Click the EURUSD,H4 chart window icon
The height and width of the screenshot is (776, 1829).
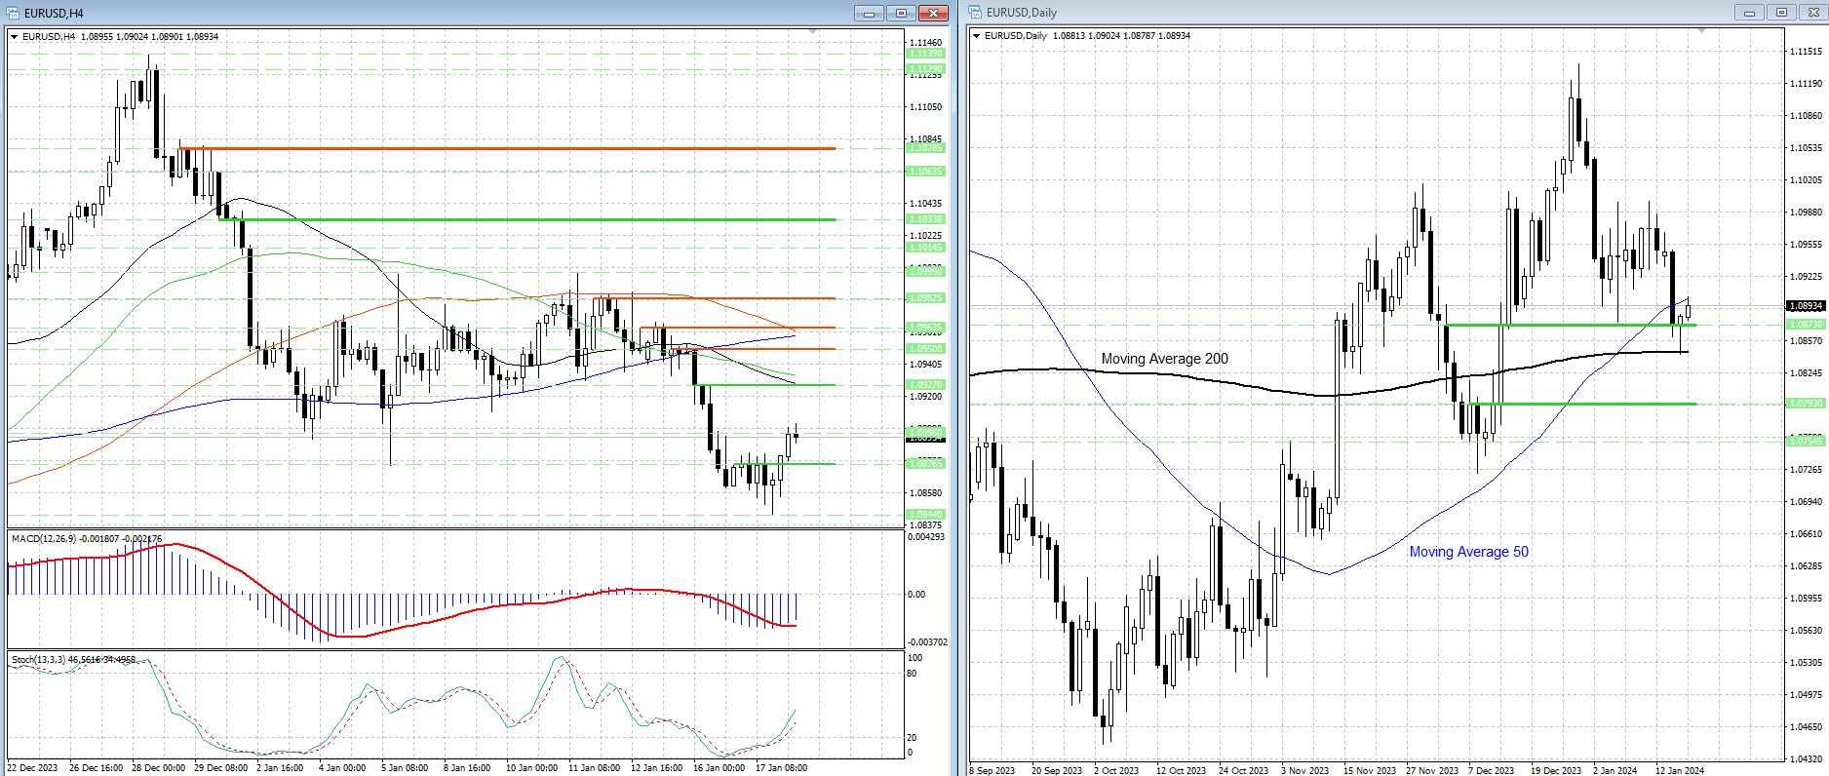pos(13,14)
